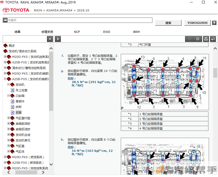
Task: Open the 车上检查 document icon
Action: [12, 90]
